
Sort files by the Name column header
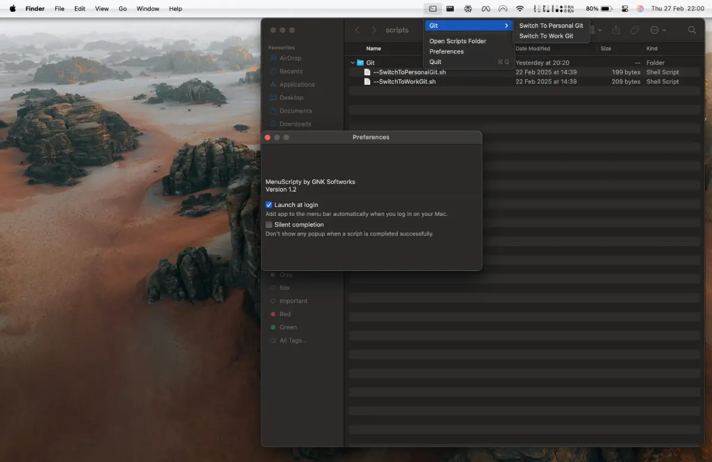point(373,49)
